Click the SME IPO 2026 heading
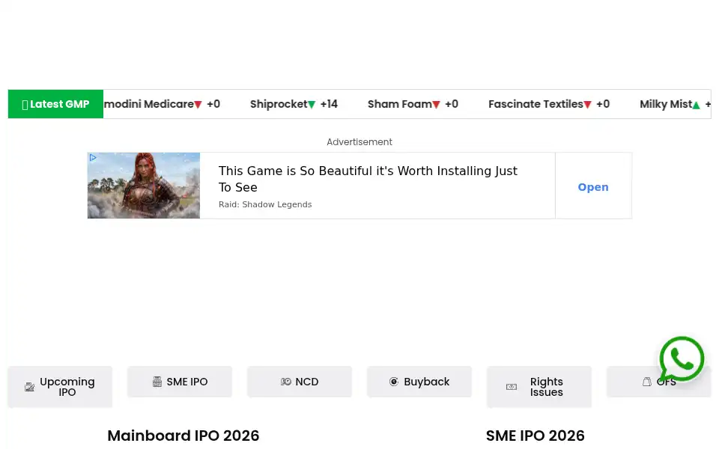The image size is (719, 449). coord(535,436)
